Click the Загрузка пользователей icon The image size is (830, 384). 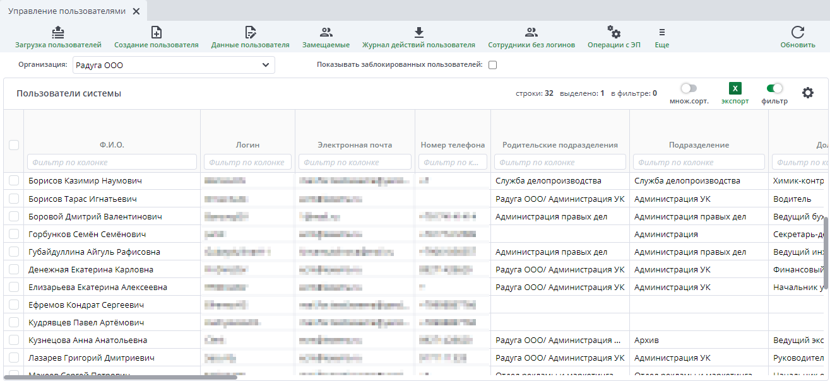coord(58,33)
